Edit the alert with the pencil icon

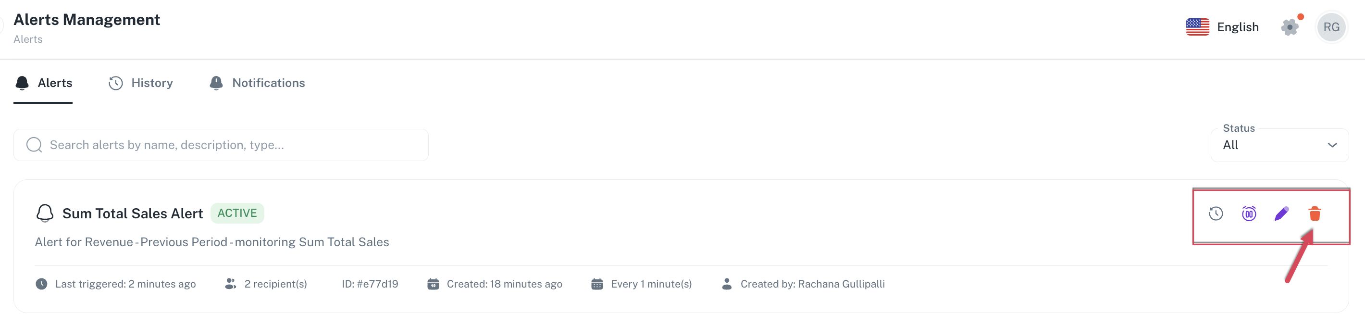(1281, 213)
